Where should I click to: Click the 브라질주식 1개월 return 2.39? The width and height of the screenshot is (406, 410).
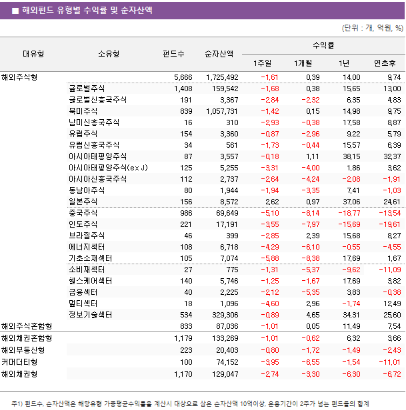[x=313, y=236]
